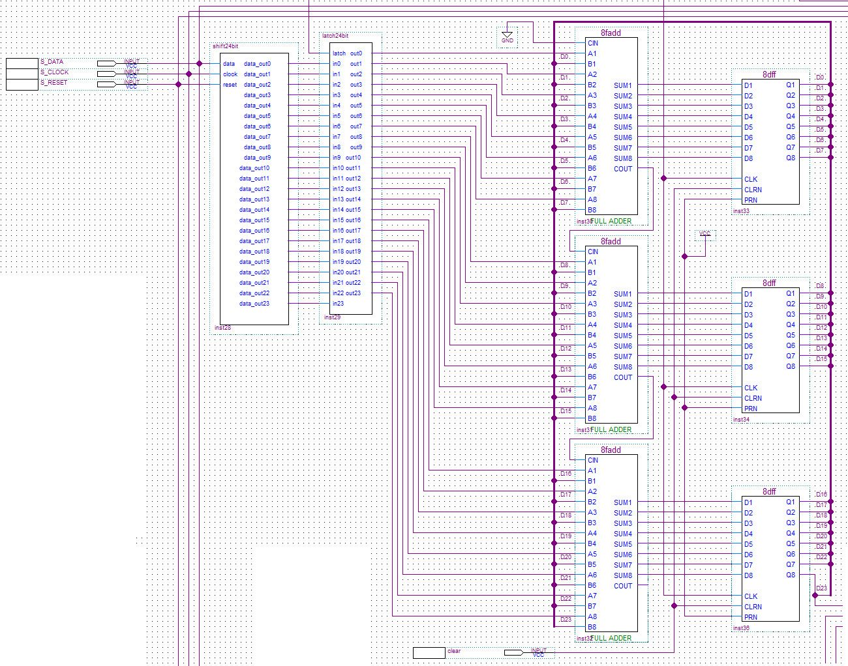
Task: Select the COUT pin of the bottom 8fadd
Action: tap(623, 586)
